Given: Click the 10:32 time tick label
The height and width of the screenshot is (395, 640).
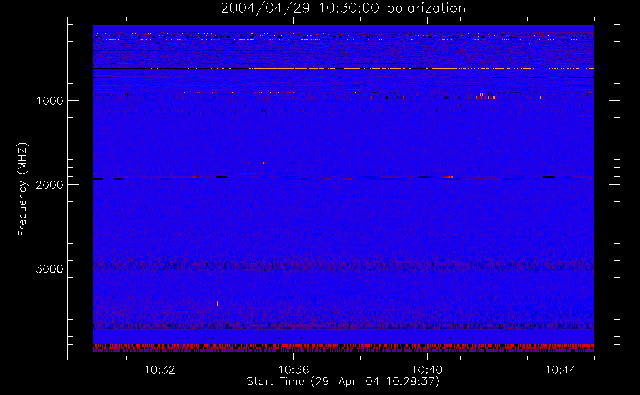Looking at the screenshot, I should point(160,370).
